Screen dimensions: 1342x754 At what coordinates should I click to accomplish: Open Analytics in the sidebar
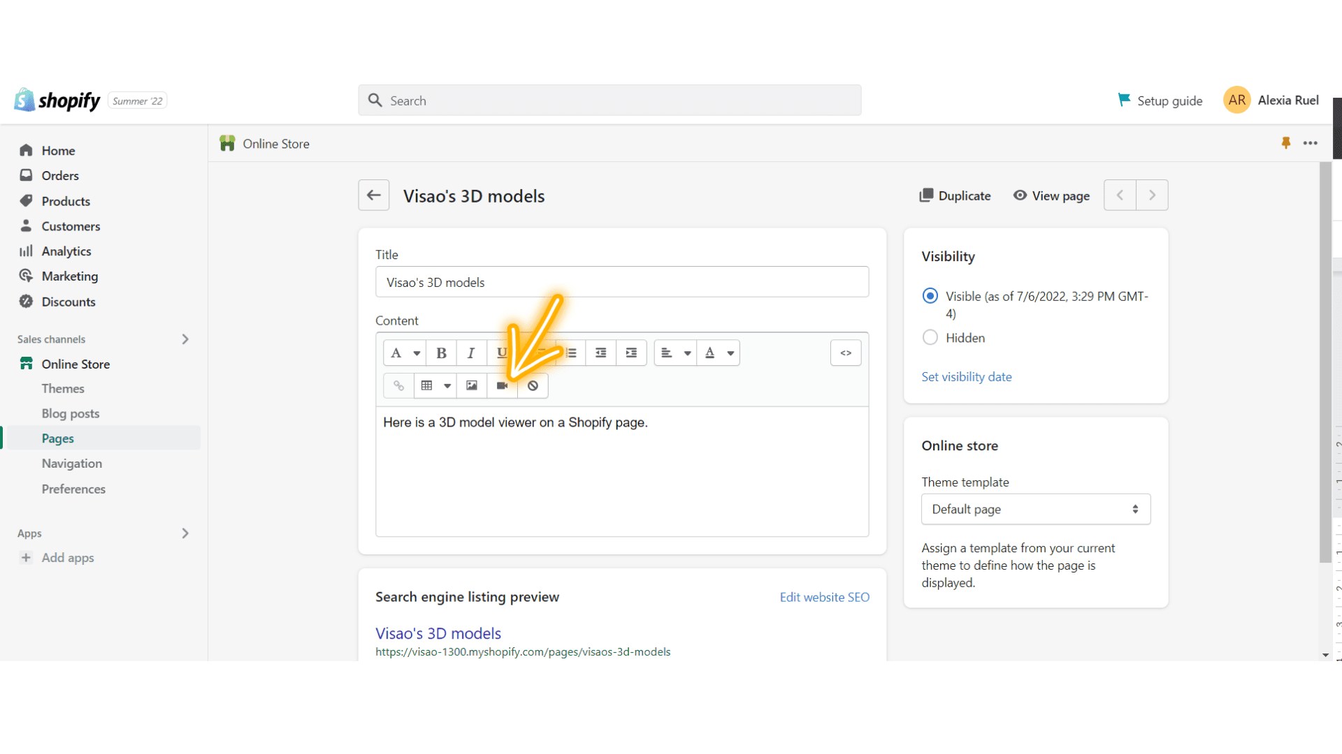[x=66, y=251]
